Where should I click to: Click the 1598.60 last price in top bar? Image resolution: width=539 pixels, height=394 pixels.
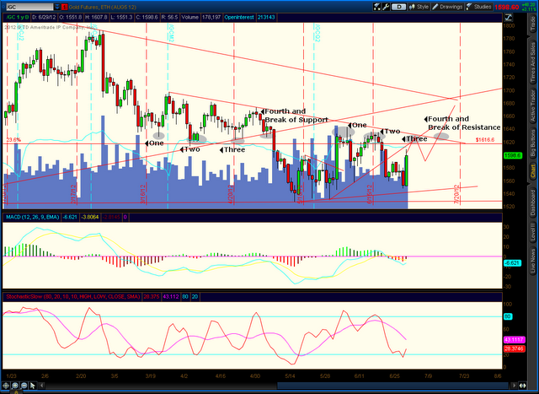click(x=507, y=7)
